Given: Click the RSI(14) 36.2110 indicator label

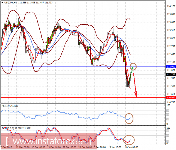Looking at the screenshot, I should pyautogui.click(x=10, y=106).
